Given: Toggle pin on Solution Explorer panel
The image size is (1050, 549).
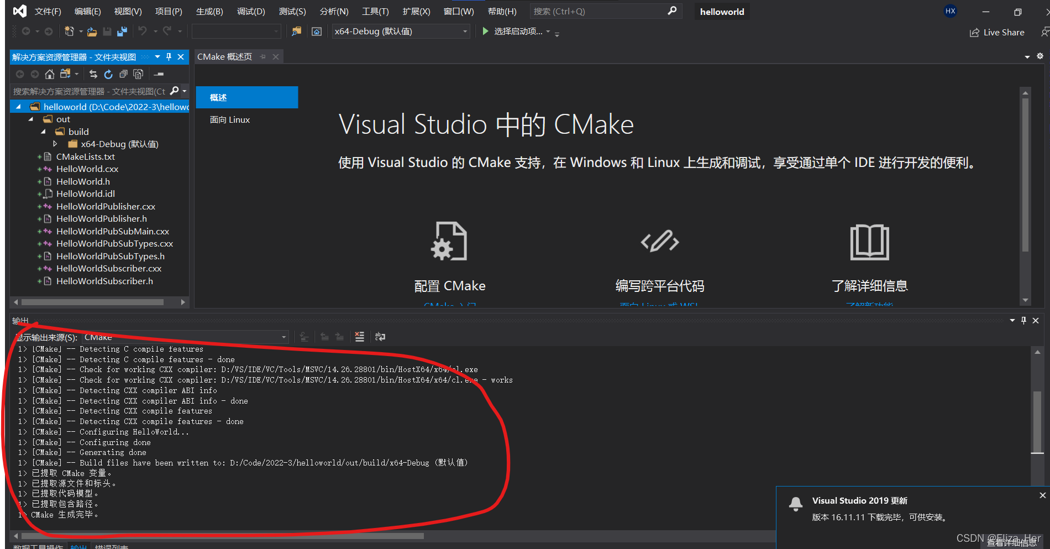Looking at the screenshot, I should 169,57.
